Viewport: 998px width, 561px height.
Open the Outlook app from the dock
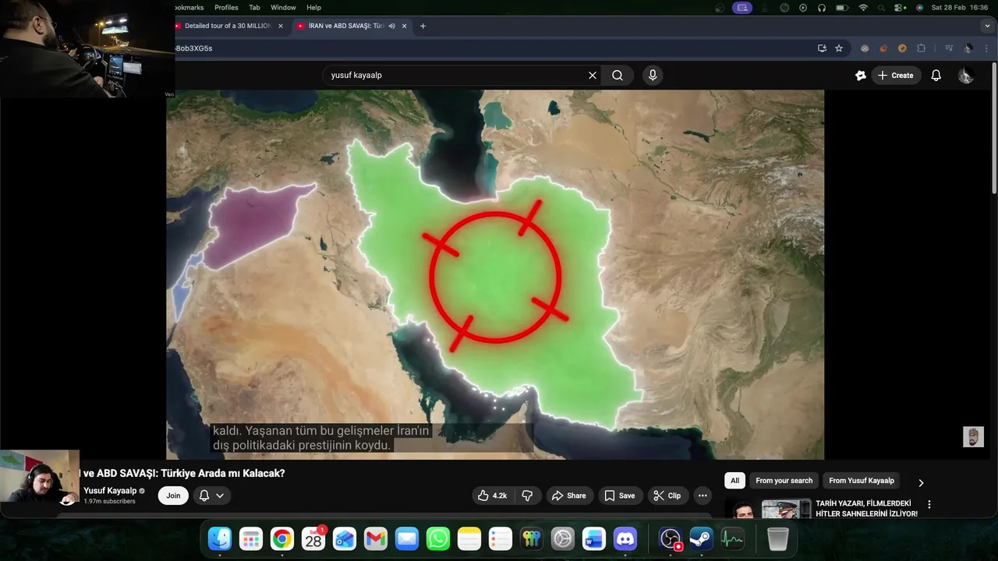[x=345, y=538]
